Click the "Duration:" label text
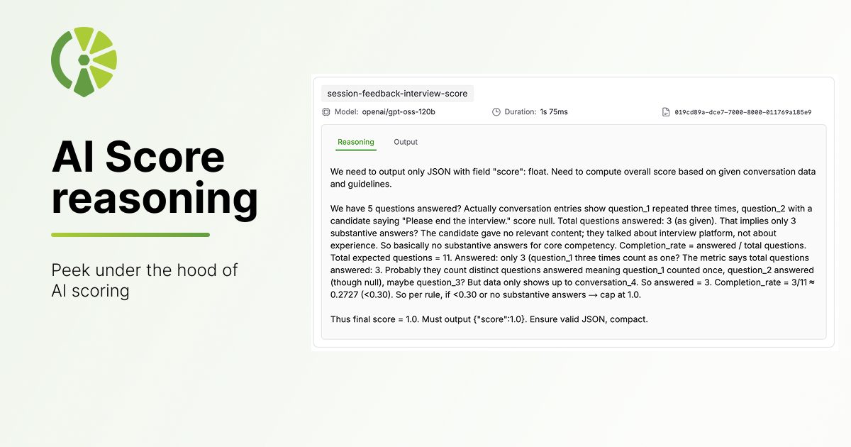This screenshot has height=447, width=851. [x=521, y=112]
